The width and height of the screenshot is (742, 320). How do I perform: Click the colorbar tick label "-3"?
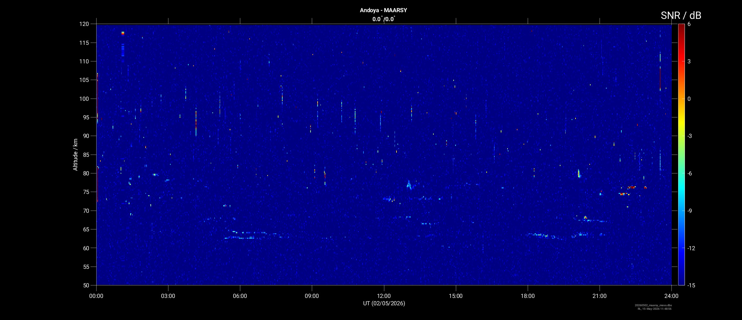click(x=690, y=136)
